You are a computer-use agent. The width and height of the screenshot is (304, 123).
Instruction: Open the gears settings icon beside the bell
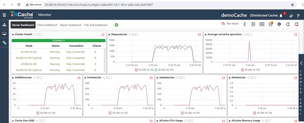pyautogui.click(x=291, y=16)
